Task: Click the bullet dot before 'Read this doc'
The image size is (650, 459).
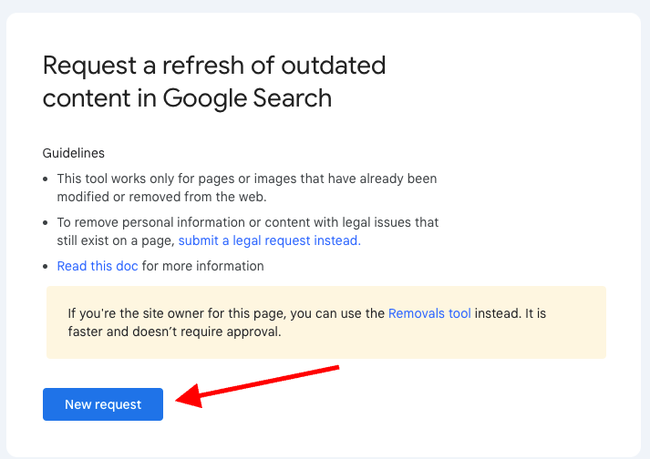Action: click(46, 266)
